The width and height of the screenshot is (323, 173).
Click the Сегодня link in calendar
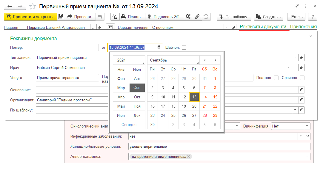pyautogui.click(x=129, y=125)
